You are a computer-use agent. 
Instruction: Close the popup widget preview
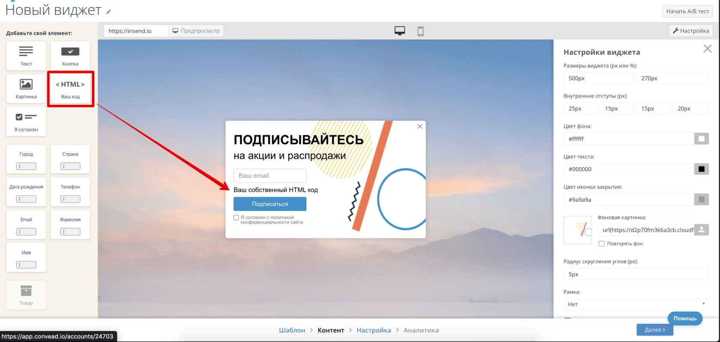click(x=420, y=126)
